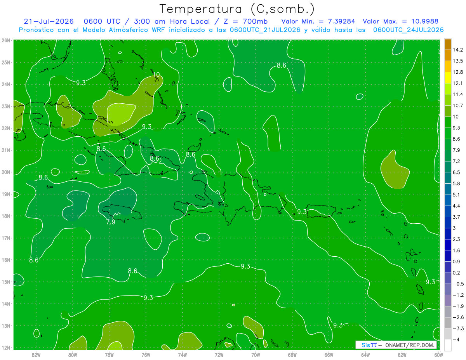Click the '0600UTC_24JUL2026' valid-until timestamp
The width and height of the screenshot is (466, 360).
point(408,30)
